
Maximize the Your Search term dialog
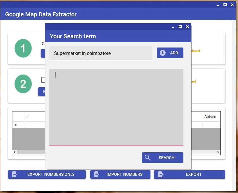click(x=180, y=27)
